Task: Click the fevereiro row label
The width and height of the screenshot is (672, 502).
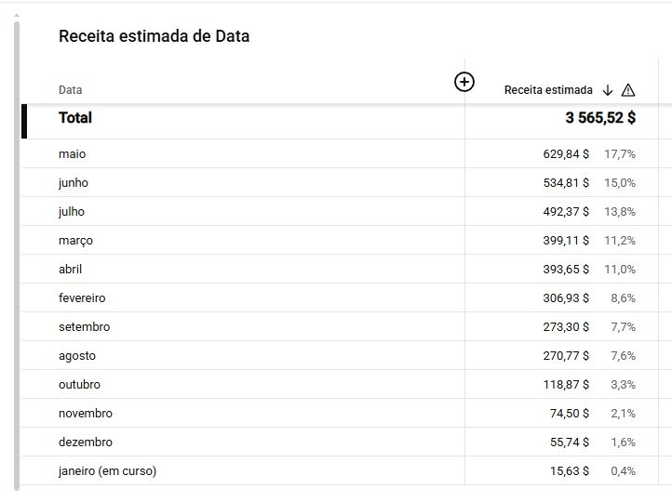Action: (x=82, y=298)
